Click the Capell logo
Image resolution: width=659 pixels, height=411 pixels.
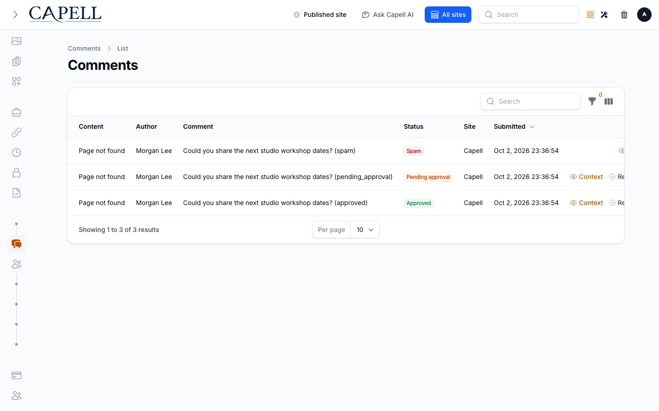point(65,14)
